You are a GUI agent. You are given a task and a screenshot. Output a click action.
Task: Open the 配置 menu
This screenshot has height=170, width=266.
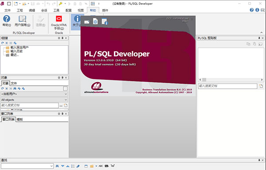pyautogui.click(x=69, y=10)
